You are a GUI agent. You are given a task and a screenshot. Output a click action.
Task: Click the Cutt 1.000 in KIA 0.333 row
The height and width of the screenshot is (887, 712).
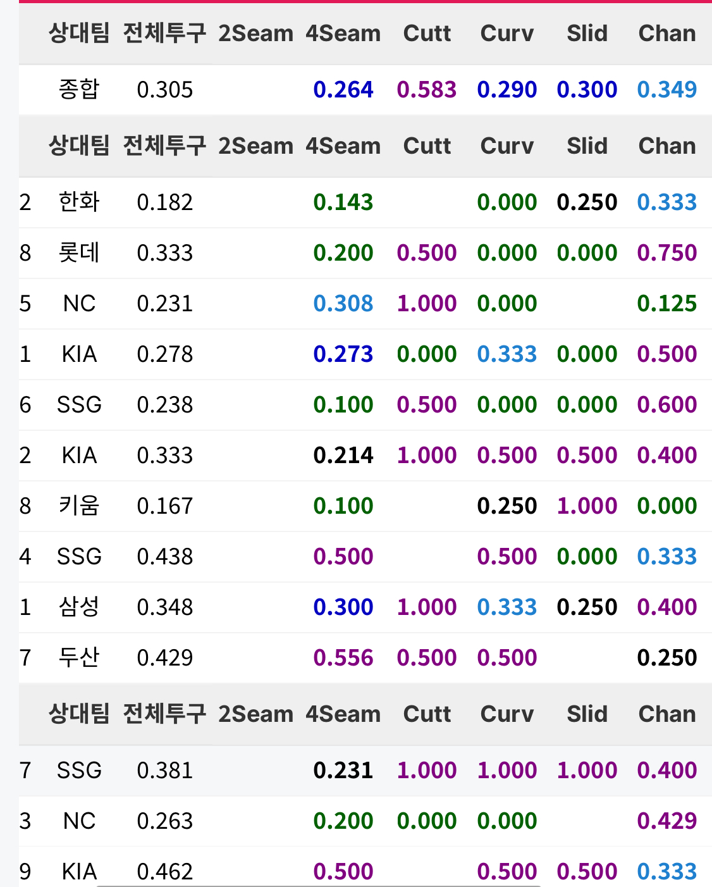click(427, 456)
